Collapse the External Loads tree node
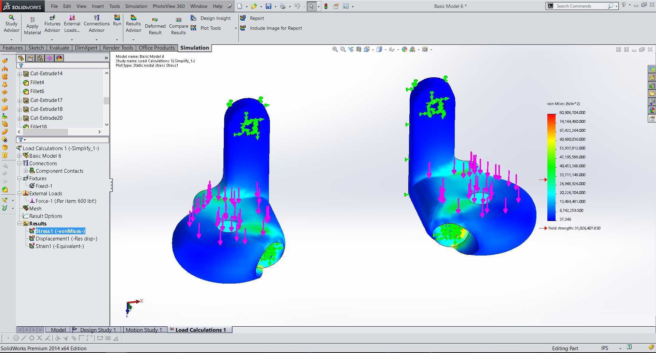656x353 pixels. 19,194
